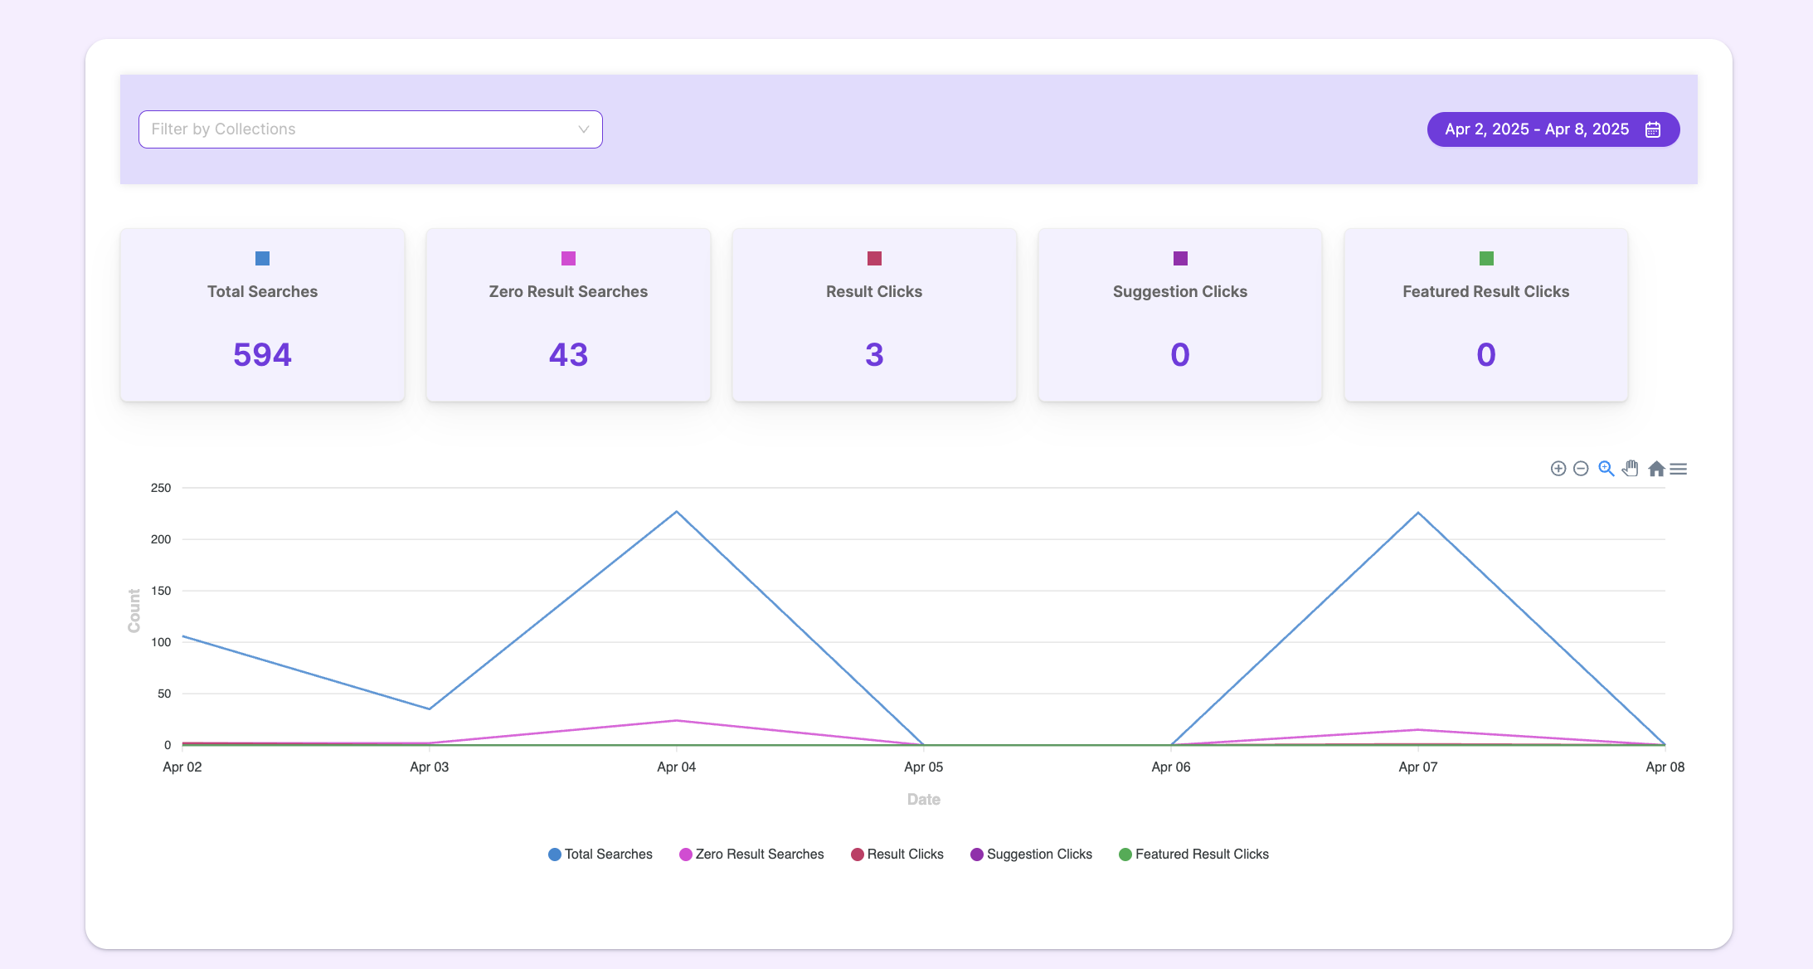Click the Zero Result Searches 43 card
The image size is (1813, 969).
[x=568, y=332]
